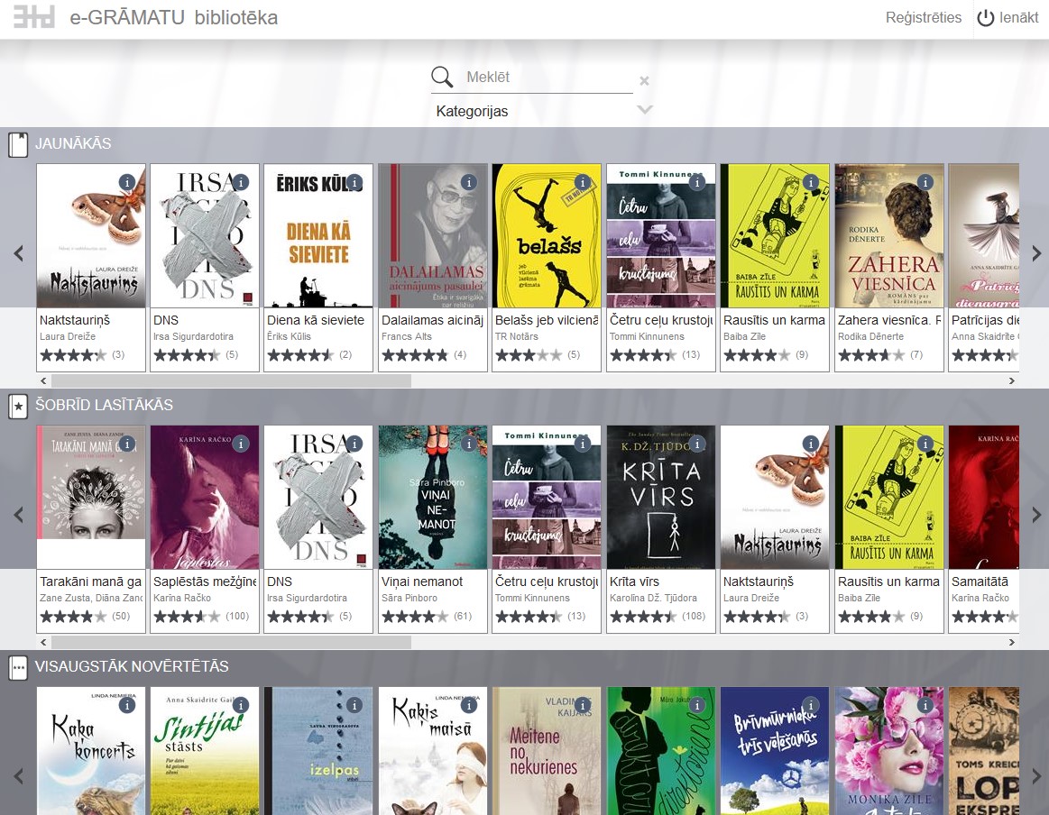1049x815 pixels.
Task: Show info for Kaķis maisā
Action: click(469, 705)
